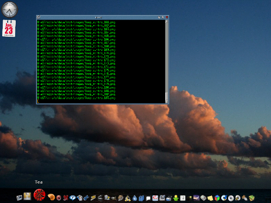The image size is (271, 203).
Task: Launch the colored cube icon in dock
Action: pos(217,198)
